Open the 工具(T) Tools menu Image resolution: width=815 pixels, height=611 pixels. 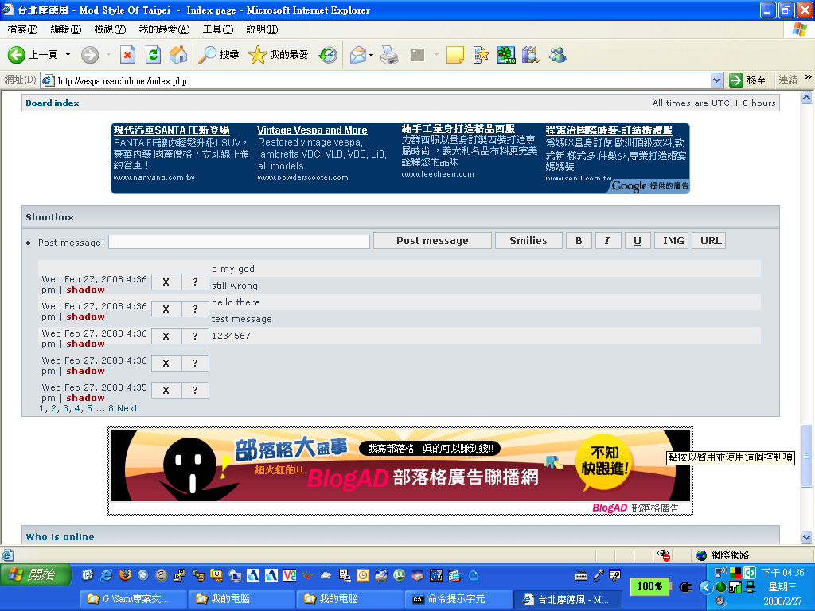pos(218,29)
